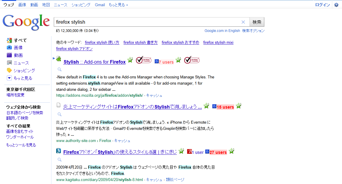342x184 pixels.
Task: Click suggestion firefox stylish 使い方
Action: pos(102,43)
